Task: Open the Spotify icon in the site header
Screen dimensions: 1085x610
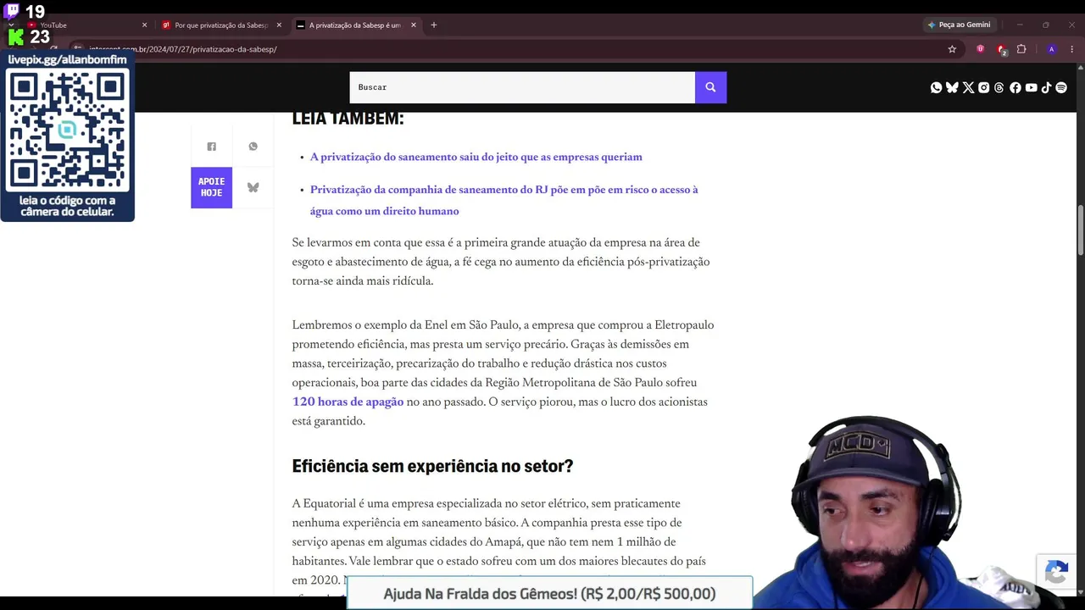Action: coord(1061,87)
